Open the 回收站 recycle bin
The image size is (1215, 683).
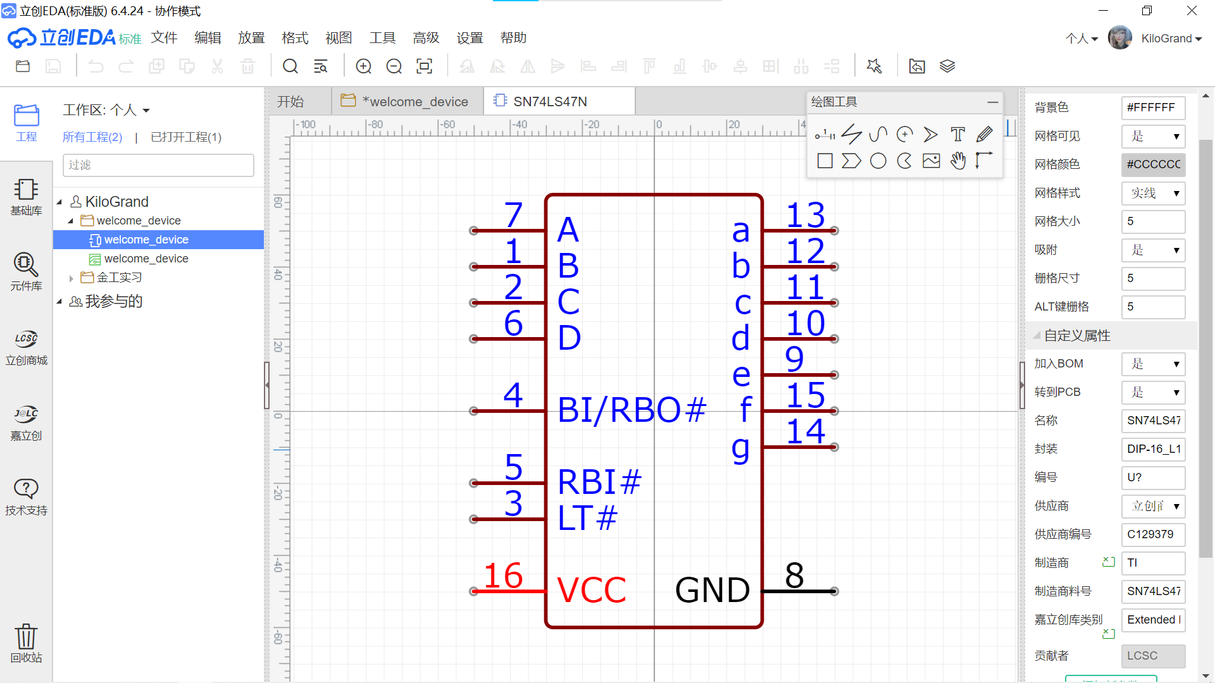[26, 643]
